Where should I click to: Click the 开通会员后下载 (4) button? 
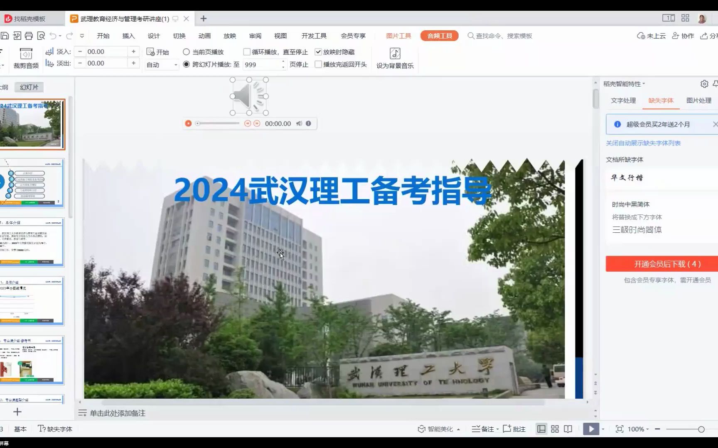click(x=662, y=264)
